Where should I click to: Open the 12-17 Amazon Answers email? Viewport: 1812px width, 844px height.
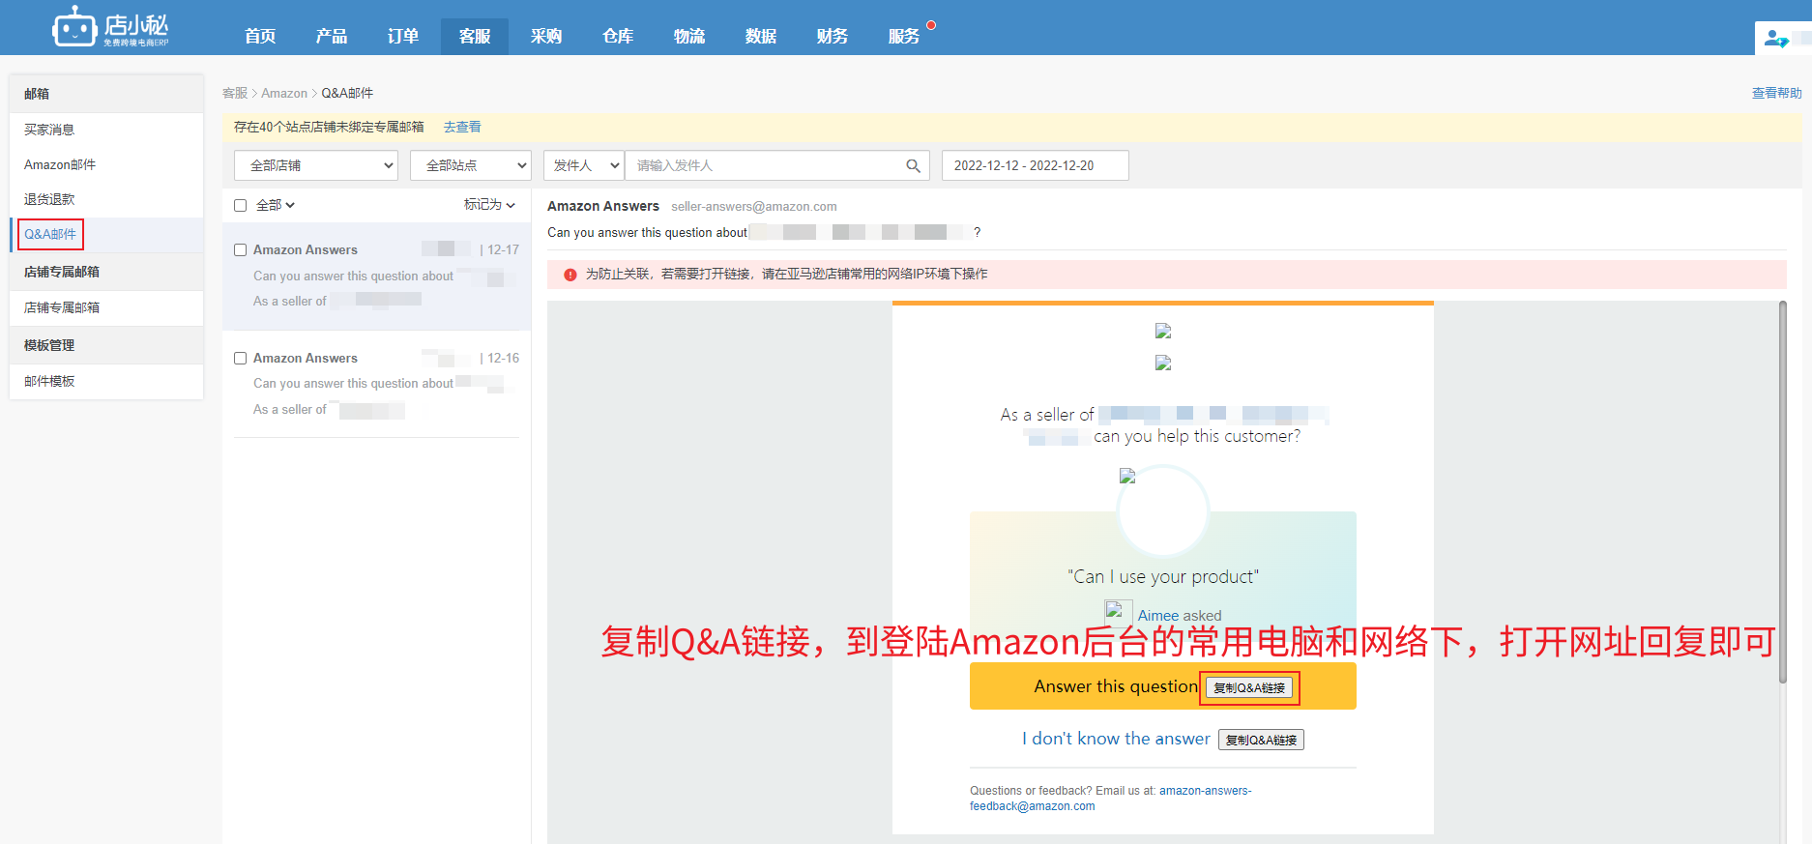click(x=377, y=276)
